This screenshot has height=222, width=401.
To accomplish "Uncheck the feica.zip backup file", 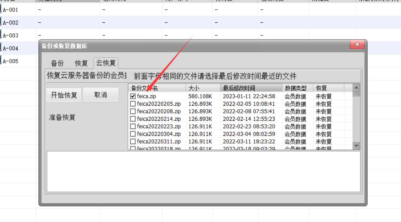I will point(133,96).
